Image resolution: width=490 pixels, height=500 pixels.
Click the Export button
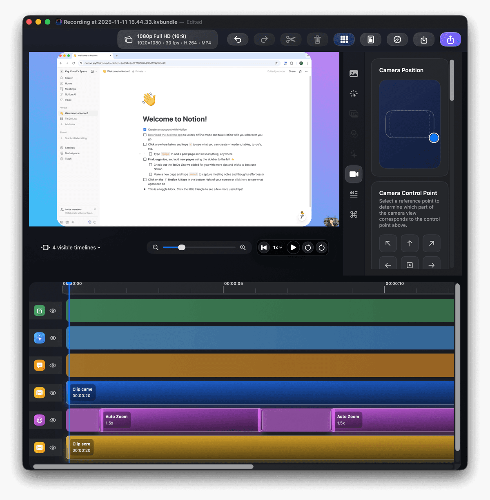pyautogui.click(x=450, y=39)
